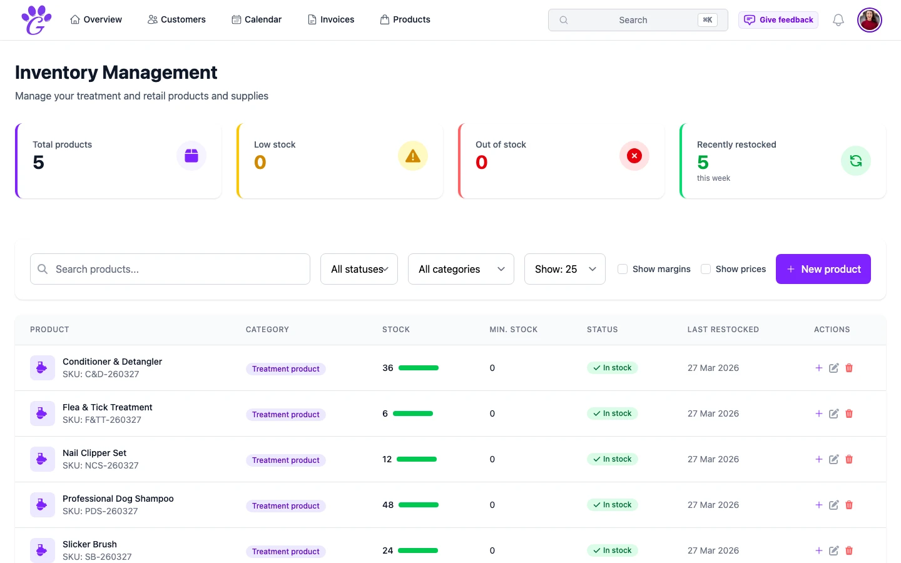Open the Show: 25 dropdown

click(564, 268)
